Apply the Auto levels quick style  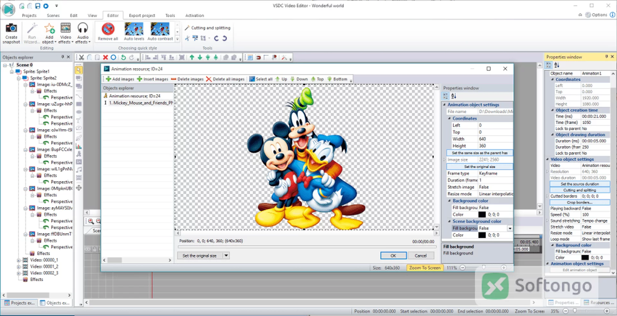[x=134, y=31]
